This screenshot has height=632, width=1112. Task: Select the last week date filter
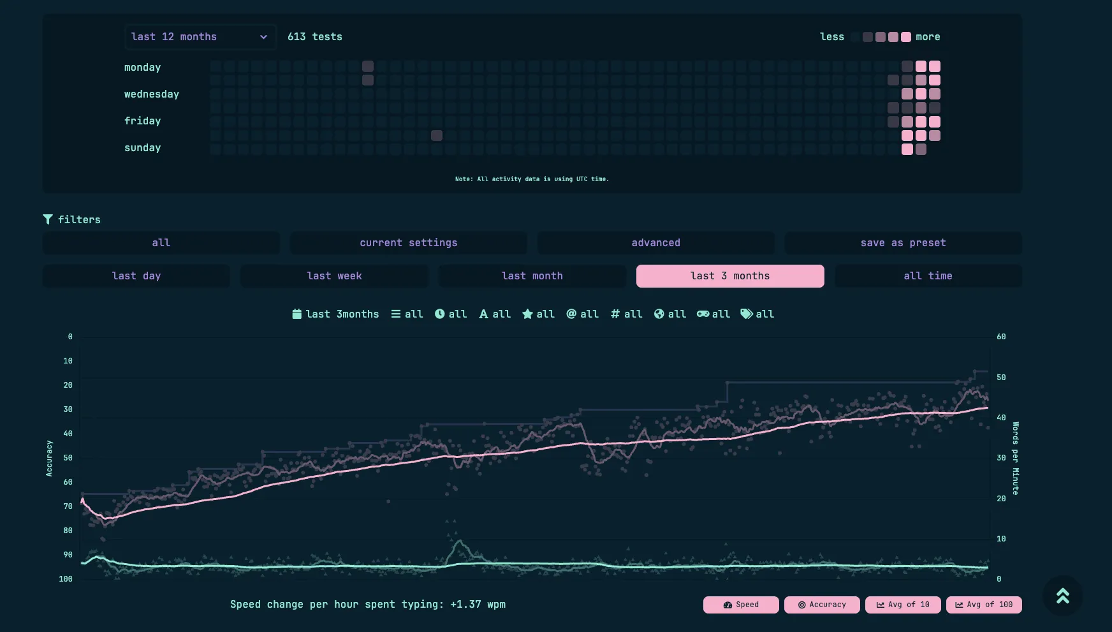click(x=334, y=276)
